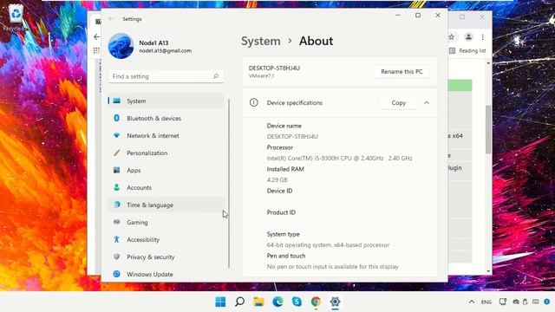Click the Chrome window vertical scrollbar thumb
Viewport: 555px width, 312px height.
(x=488, y=129)
